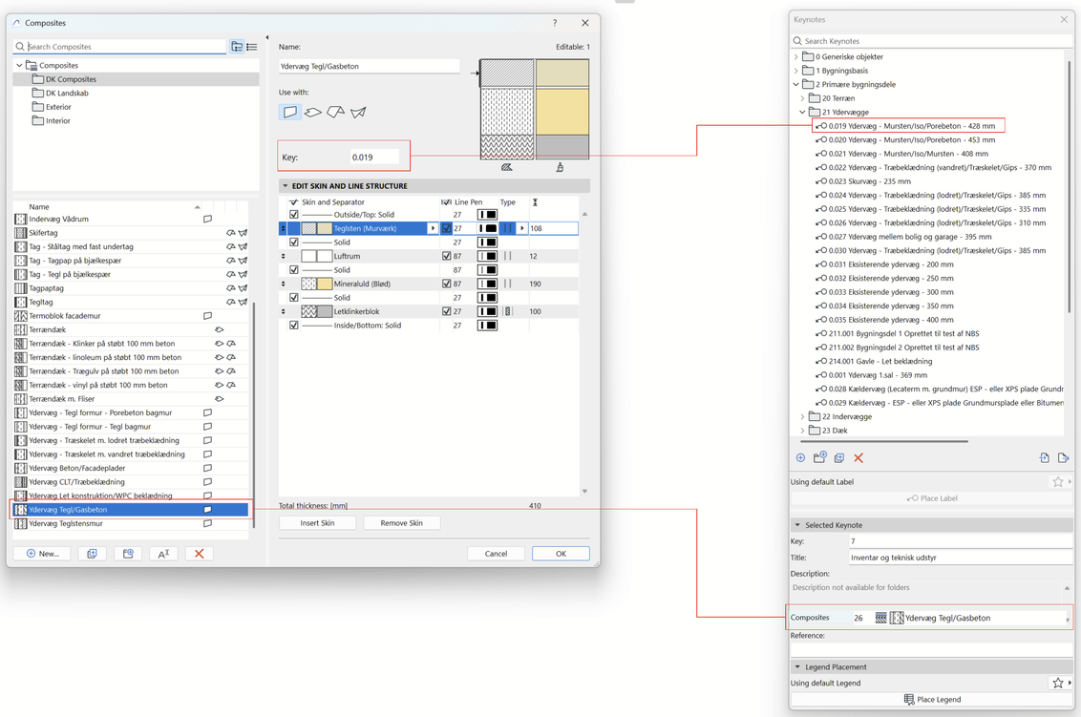Add new keynote with plus icon
This screenshot has width=1081, height=717.
click(800, 457)
